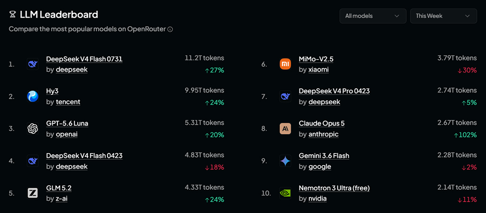This screenshot has height=213, width=486.
Task: Open the DeepSeek V4 Flash 0731 model link
Action: [x=84, y=59]
